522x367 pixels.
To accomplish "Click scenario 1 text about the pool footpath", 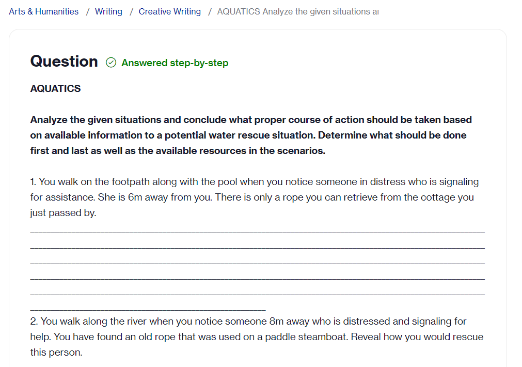I will 255,197.
